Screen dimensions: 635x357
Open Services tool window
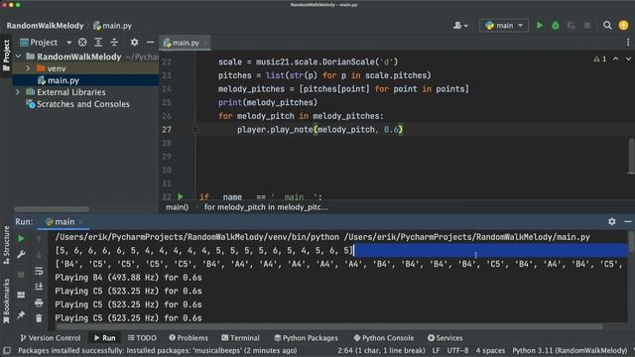pyautogui.click(x=445, y=338)
